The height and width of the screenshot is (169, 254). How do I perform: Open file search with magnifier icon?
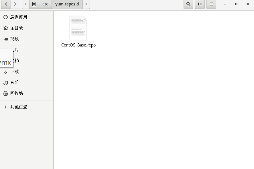coord(188,4)
